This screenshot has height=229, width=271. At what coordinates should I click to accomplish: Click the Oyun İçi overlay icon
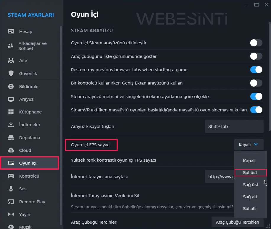11,163
